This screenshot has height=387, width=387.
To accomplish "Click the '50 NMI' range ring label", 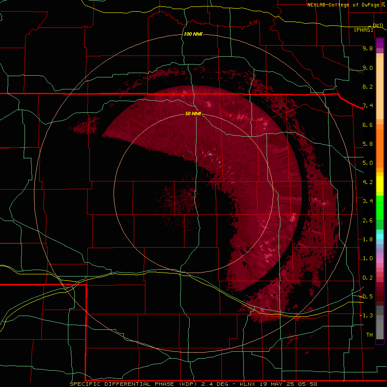I will 193,114.
